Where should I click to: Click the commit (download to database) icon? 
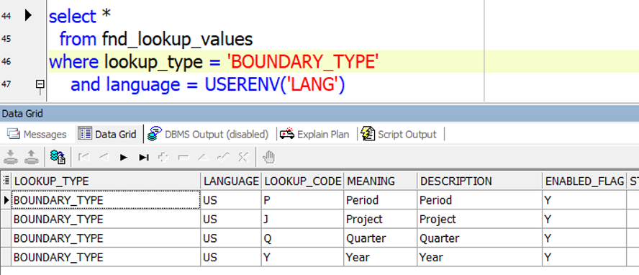coord(11,157)
